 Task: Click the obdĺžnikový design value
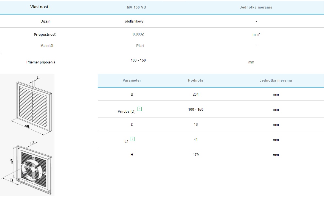coord(134,21)
